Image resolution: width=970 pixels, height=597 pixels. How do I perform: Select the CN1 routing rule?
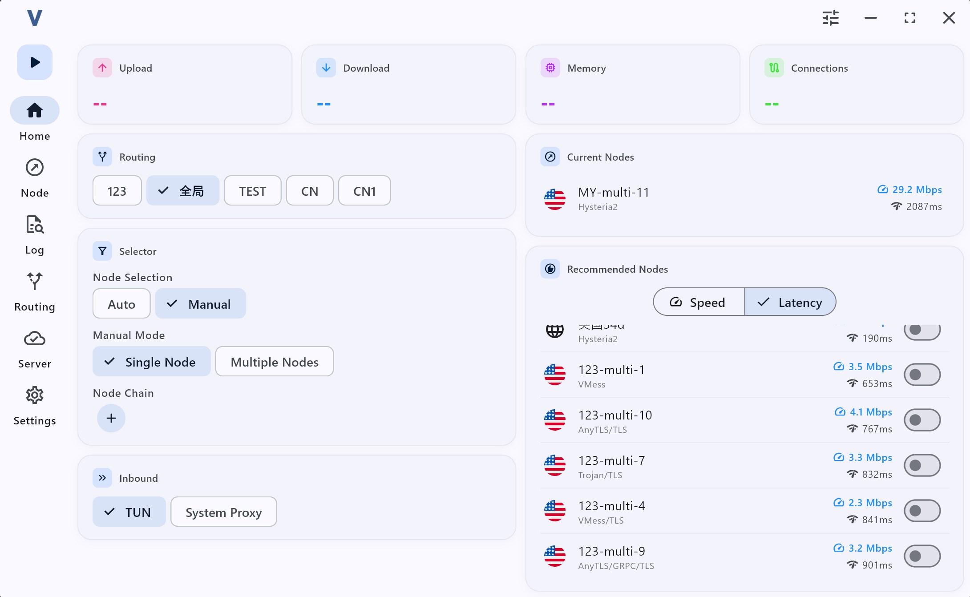364,191
